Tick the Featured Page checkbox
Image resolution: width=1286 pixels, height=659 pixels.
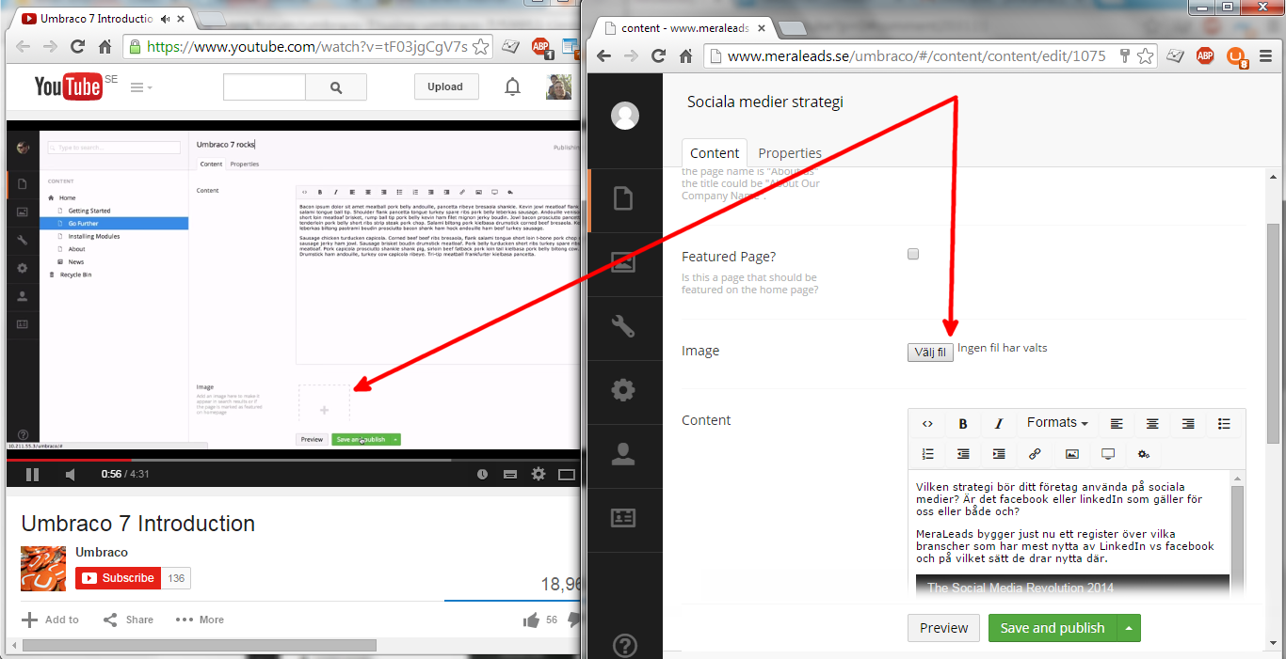tap(912, 254)
